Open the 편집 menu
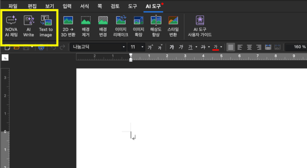Viewport: 307px width, 168px height. point(32,6)
